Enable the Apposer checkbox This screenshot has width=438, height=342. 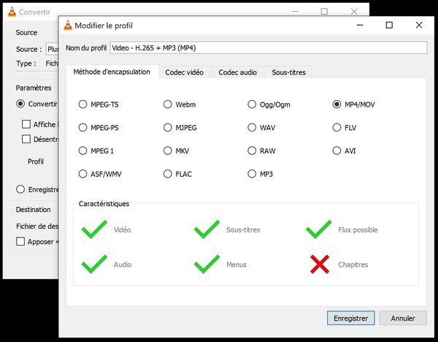[21, 241]
